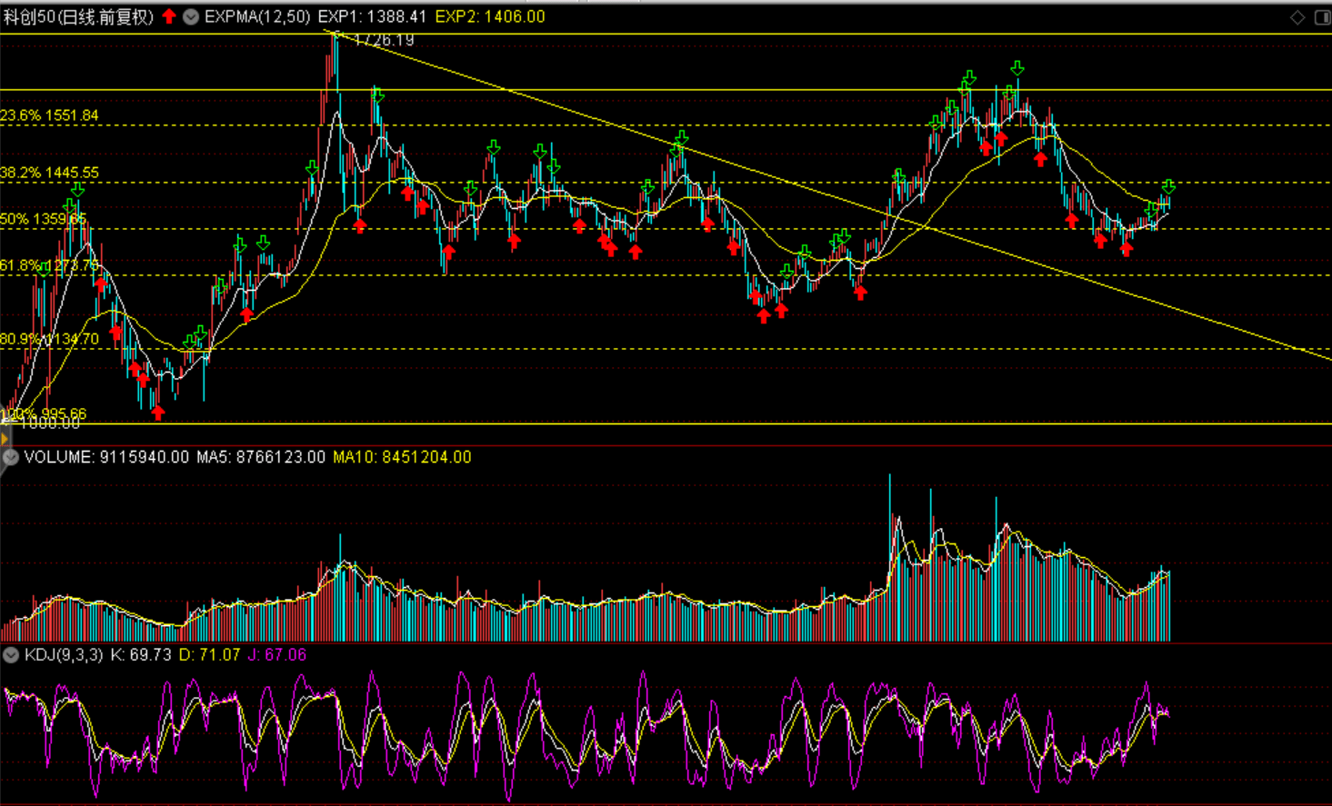Click the J: 67.06 value
The height and width of the screenshot is (806, 1332).
point(277,655)
